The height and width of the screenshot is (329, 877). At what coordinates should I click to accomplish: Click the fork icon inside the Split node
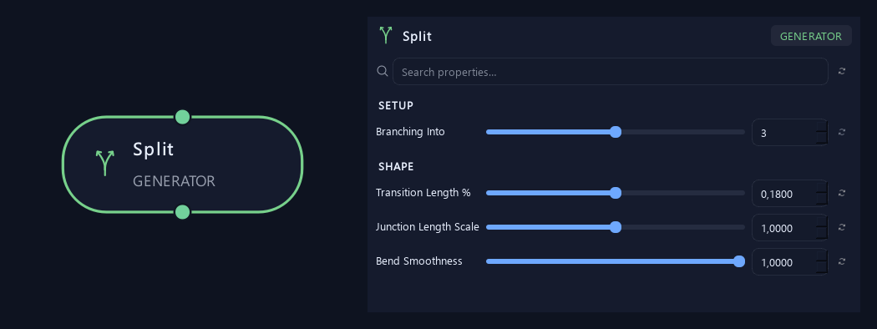pos(104,163)
